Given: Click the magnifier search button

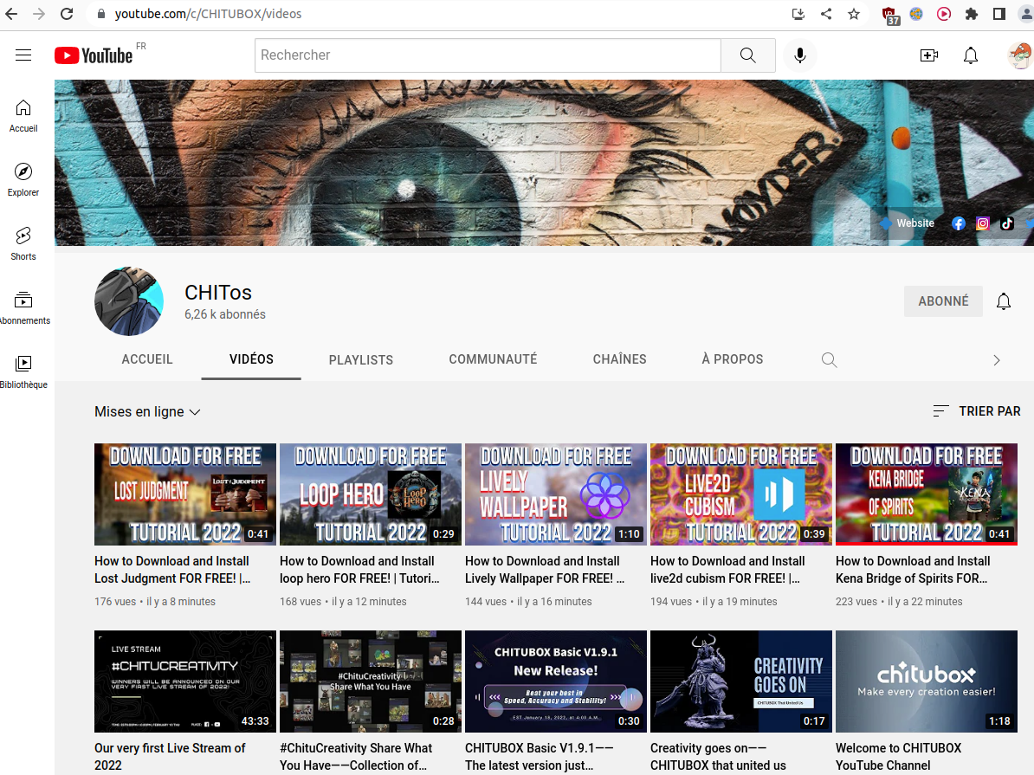Looking at the screenshot, I should [748, 55].
